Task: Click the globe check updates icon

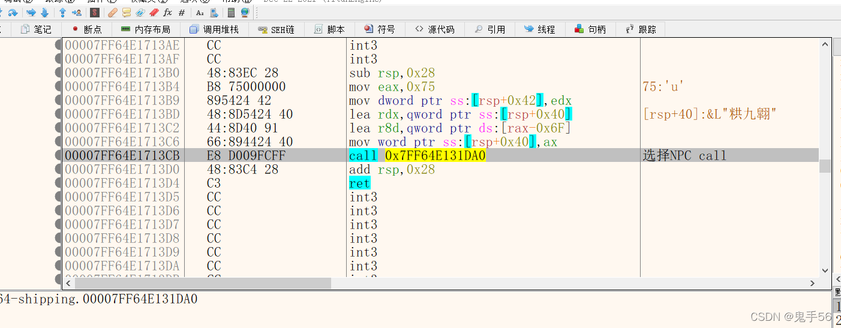Action: coord(245,13)
